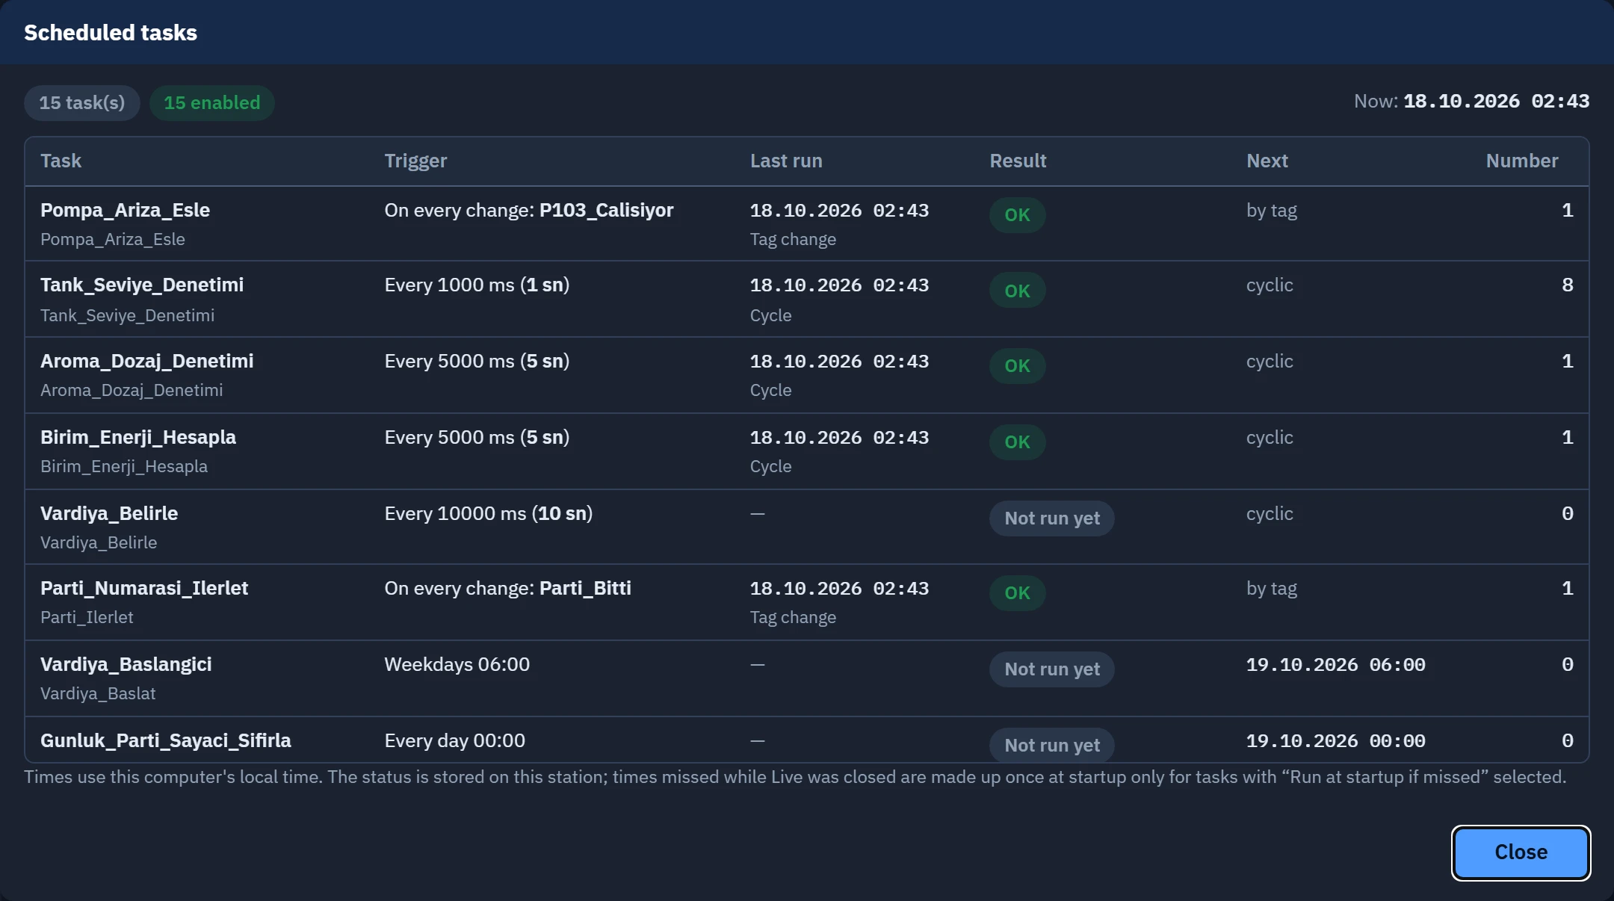This screenshot has height=901, width=1614.
Task: Click the Result column header
Action: tap(1018, 161)
